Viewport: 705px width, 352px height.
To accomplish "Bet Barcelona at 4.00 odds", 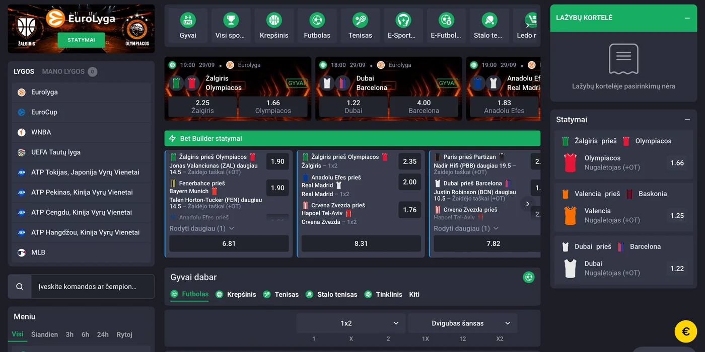I will pos(424,106).
